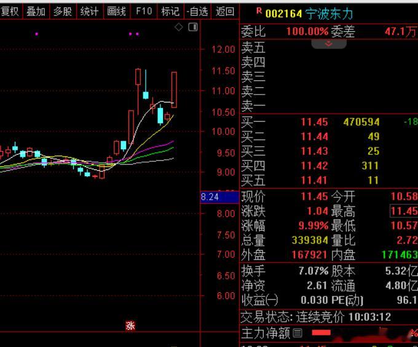Viewport: 418px width, 347px height.
Task: Click the 涨幅 9.99% value
Action: coord(313,226)
